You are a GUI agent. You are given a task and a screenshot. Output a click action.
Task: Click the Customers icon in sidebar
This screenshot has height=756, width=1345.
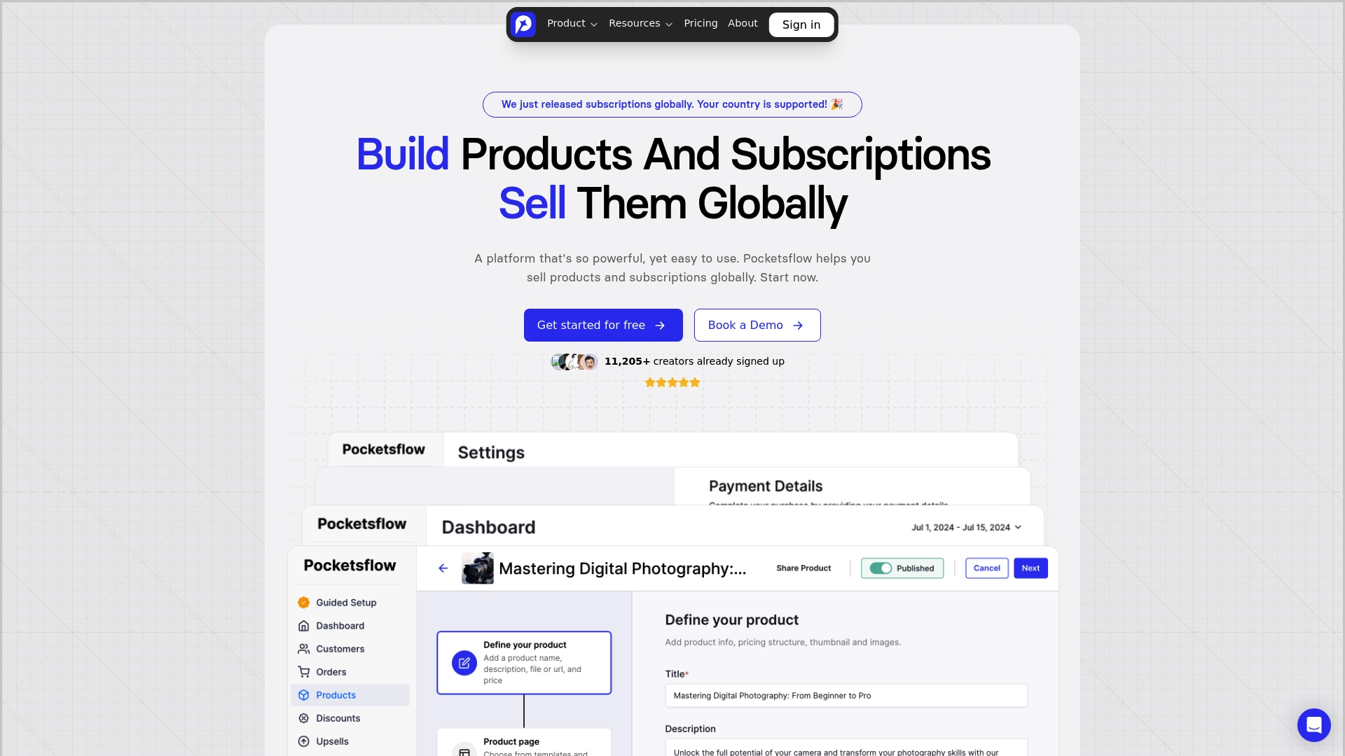303,649
